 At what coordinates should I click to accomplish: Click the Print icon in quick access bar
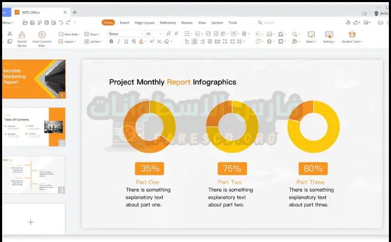pyautogui.click(x=47, y=23)
